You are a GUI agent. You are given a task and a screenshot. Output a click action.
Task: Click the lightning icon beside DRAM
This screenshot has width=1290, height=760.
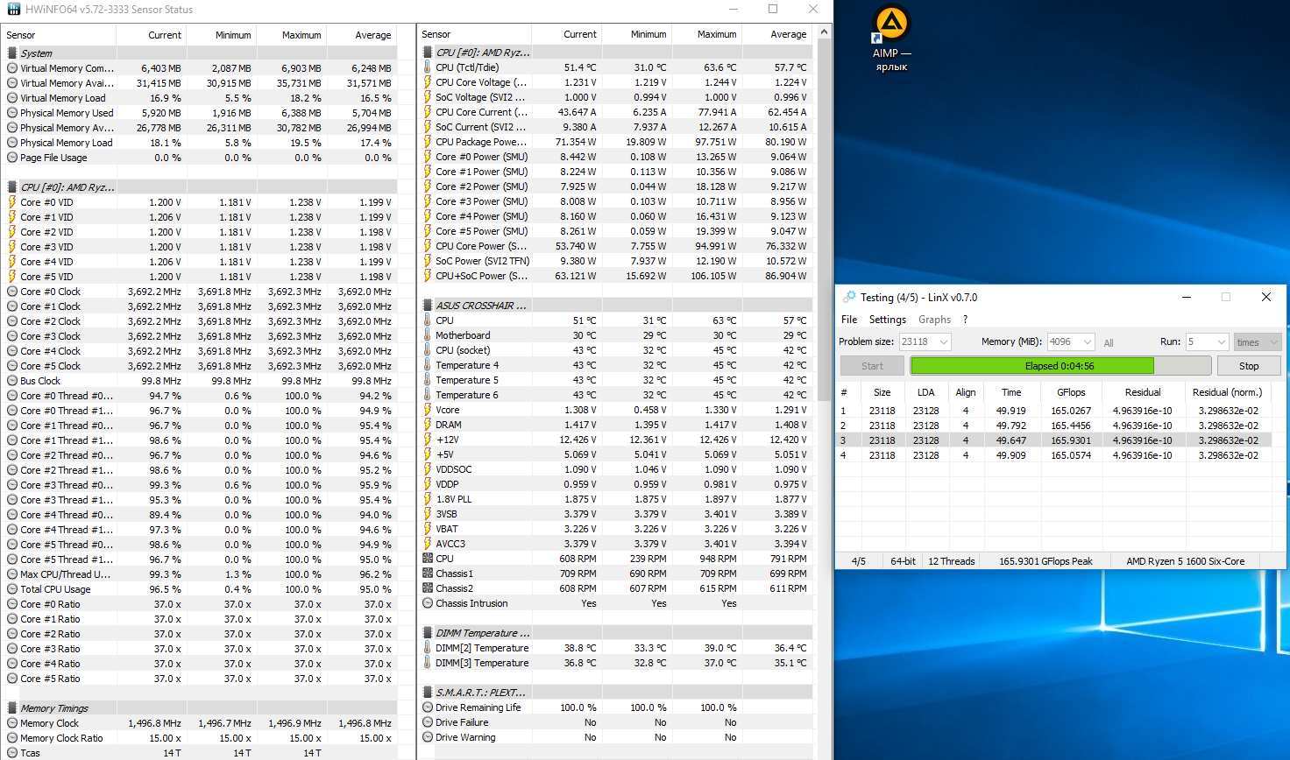(428, 425)
